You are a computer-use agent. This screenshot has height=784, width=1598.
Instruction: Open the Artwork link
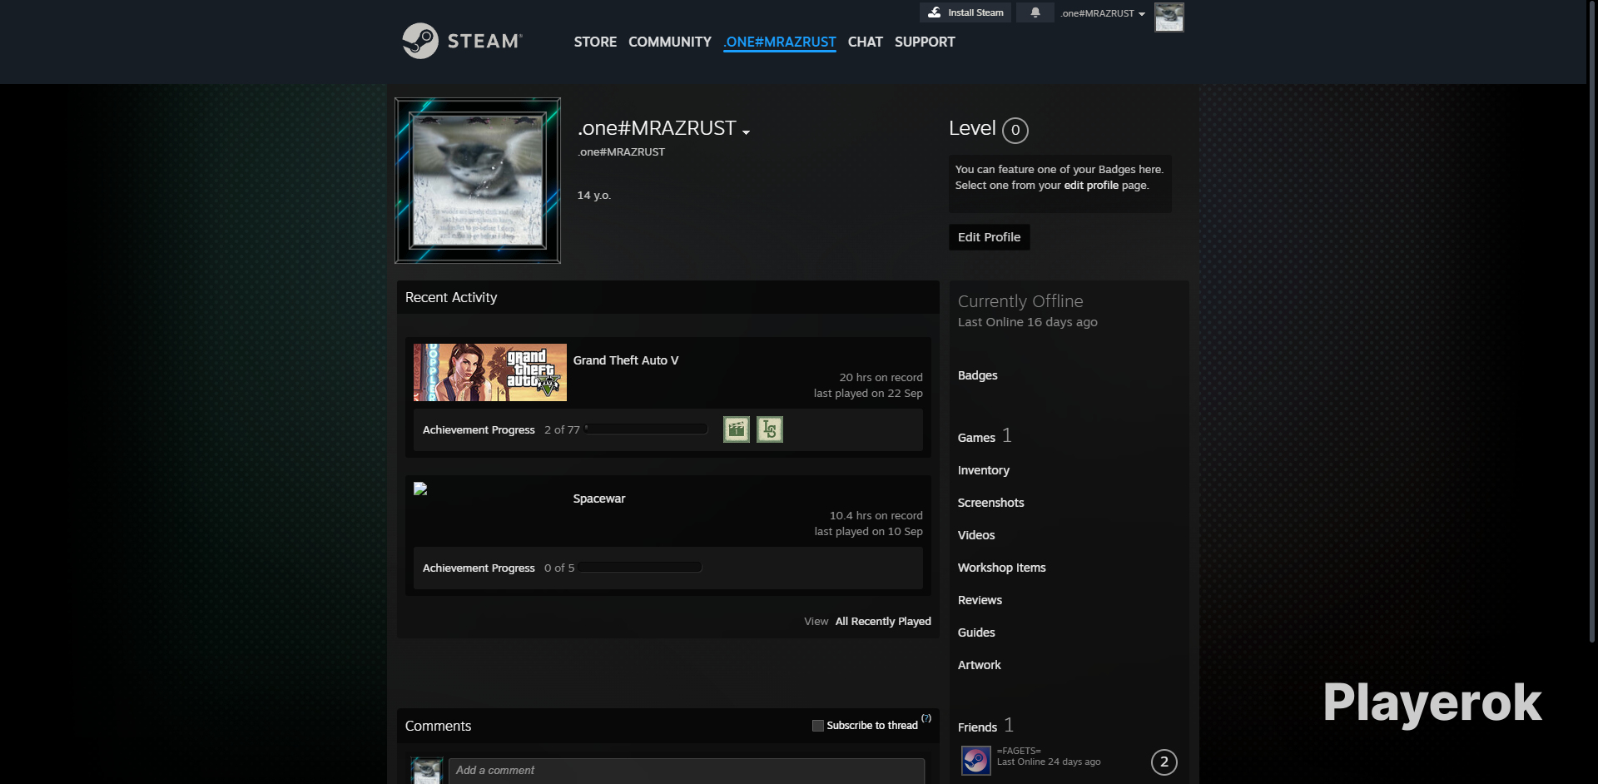coord(980,665)
